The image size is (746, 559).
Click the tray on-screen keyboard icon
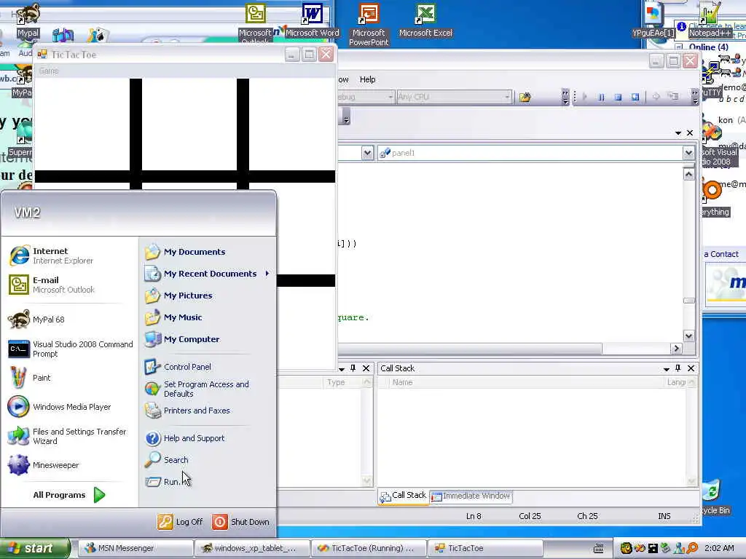[x=599, y=549]
